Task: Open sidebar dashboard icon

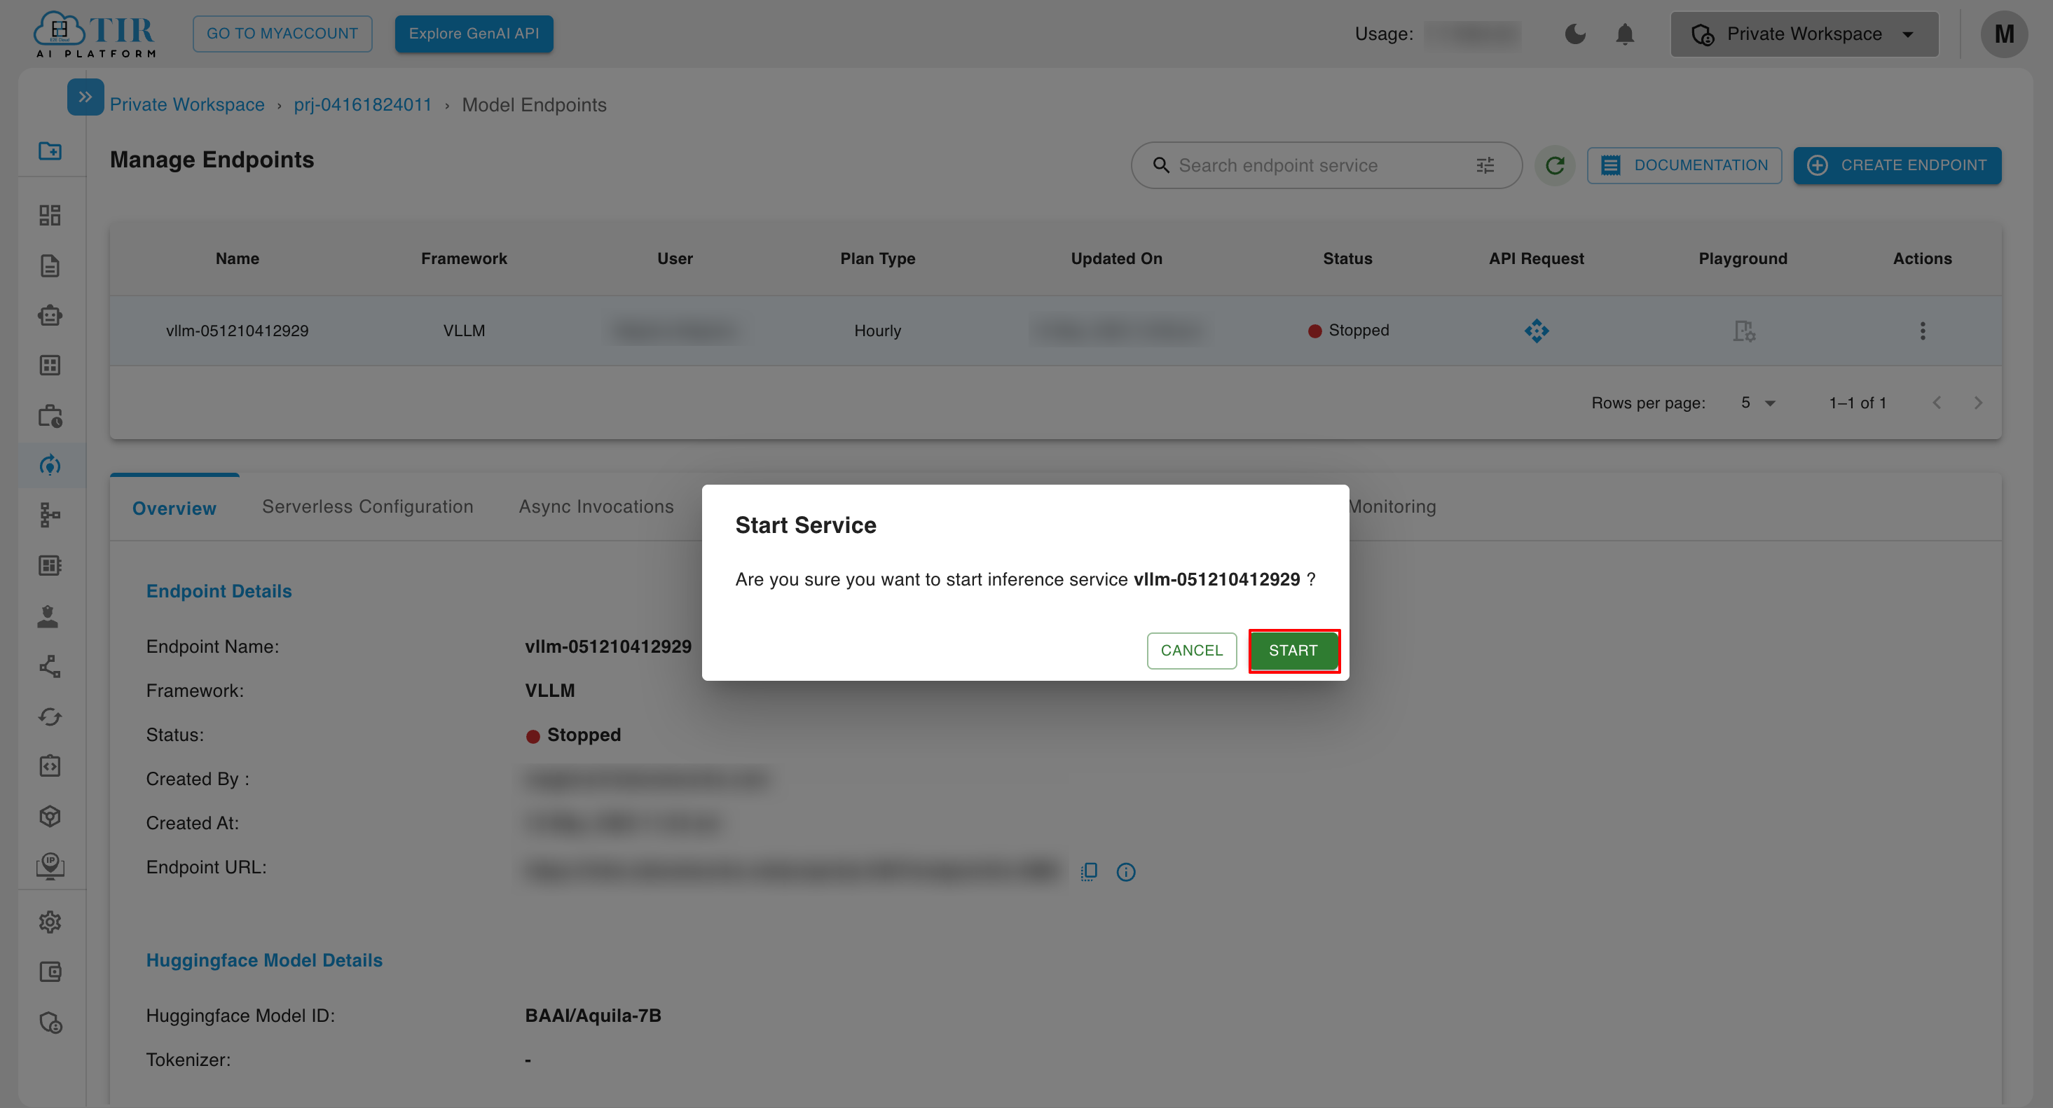Action: (x=50, y=215)
